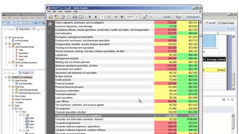Click the $100,640 salary value
The image size is (239, 134).
coord(192,119)
